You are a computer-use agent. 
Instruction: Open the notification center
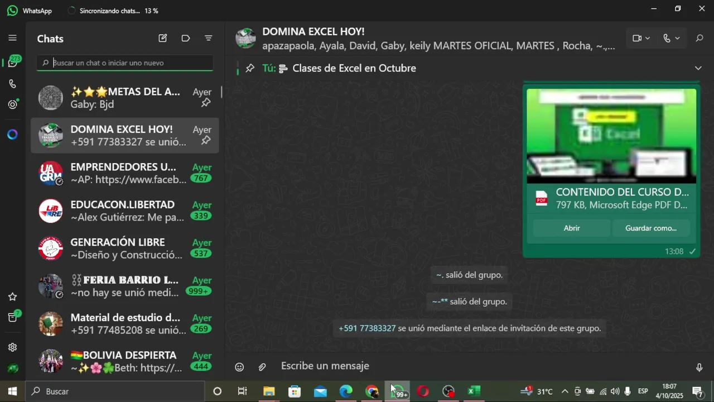point(697,391)
